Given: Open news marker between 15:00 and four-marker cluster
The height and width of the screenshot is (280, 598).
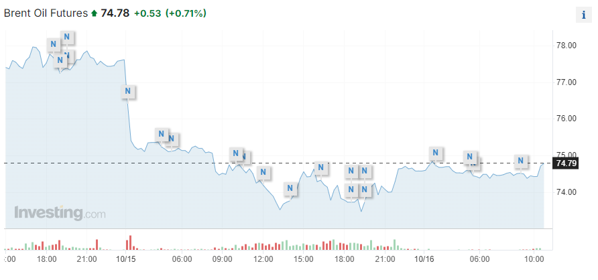Looking at the screenshot, I should (x=321, y=167).
